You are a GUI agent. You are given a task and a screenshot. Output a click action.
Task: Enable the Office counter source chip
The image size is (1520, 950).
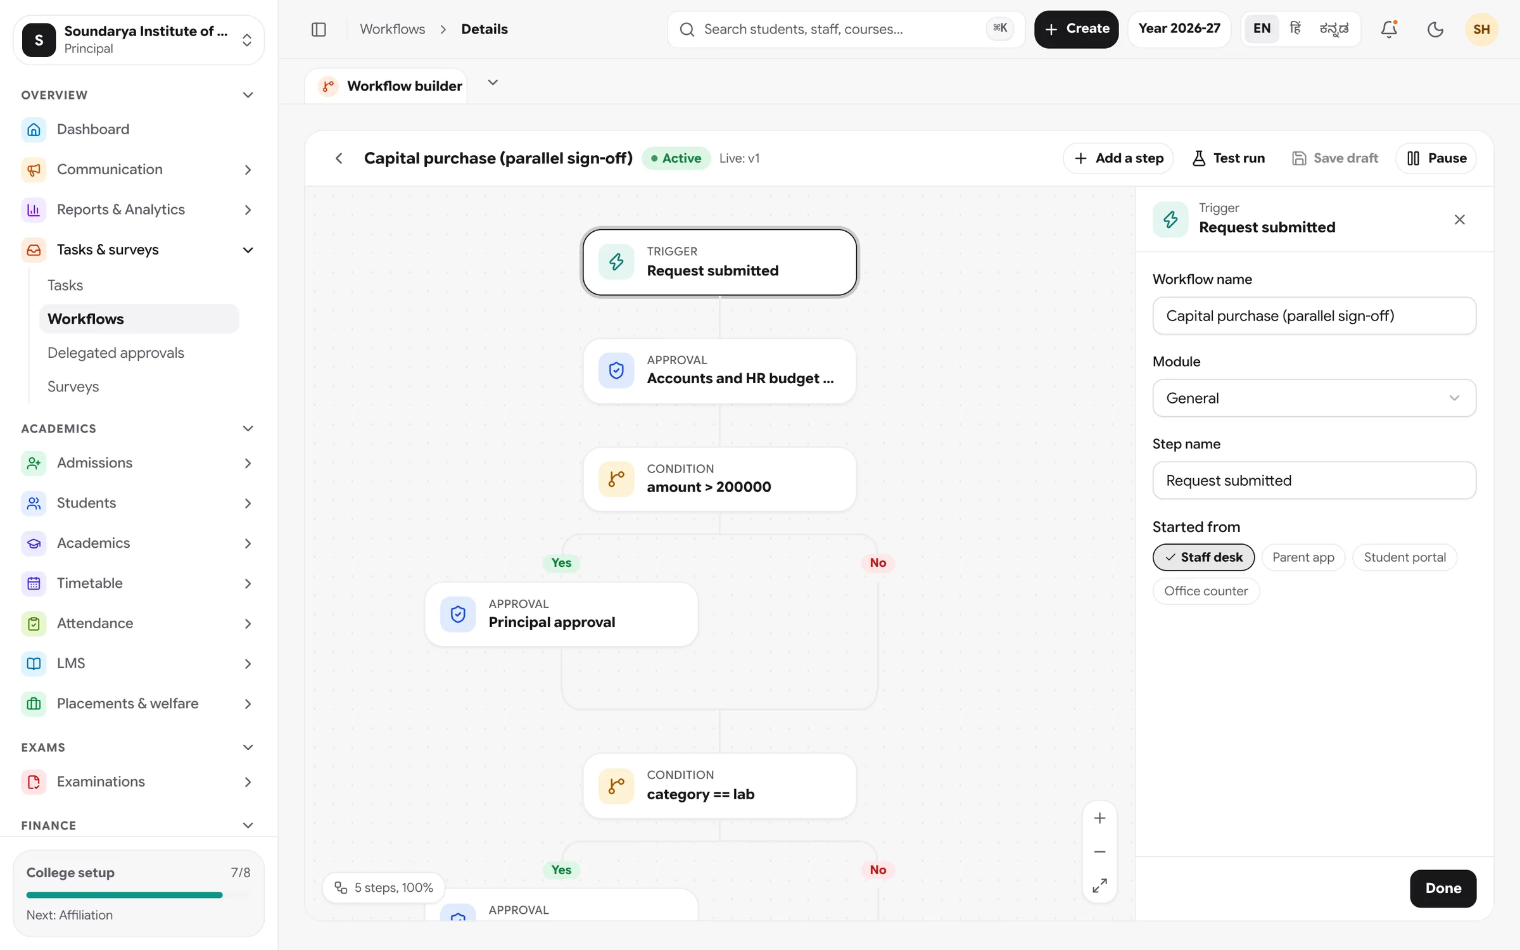point(1206,591)
